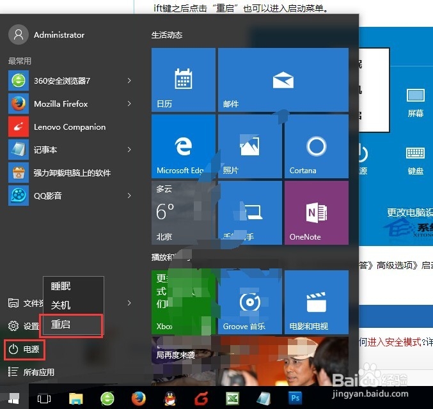Open 文件资源管理器 in the Start menu
The image size is (433, 409).
tap(26, 303)
